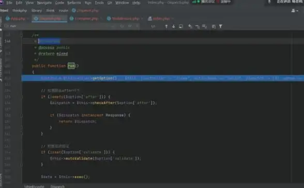The width and height of the screenshot is (304, 188).
Task: Jump to next search occurrence arrow
Action: (x=174, y=26)
